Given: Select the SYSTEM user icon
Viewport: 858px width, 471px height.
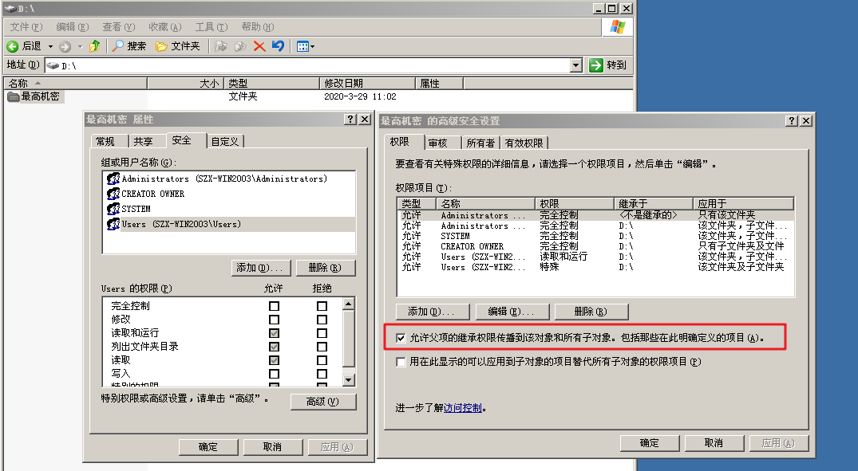Looking at the screenshot, I should pyautogui.click(x=113, y=209).
